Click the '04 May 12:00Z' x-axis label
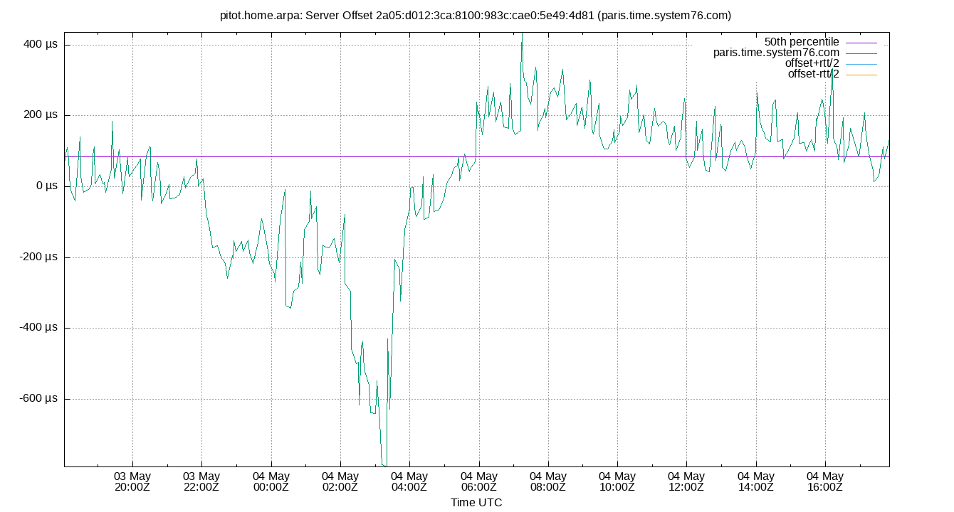The height and width of the screenshot is (512, 954). coord(686,481)
